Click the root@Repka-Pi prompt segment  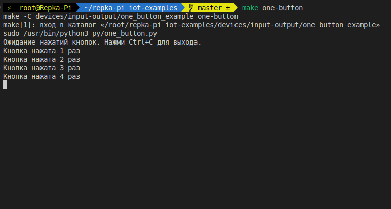click(46, 8)
